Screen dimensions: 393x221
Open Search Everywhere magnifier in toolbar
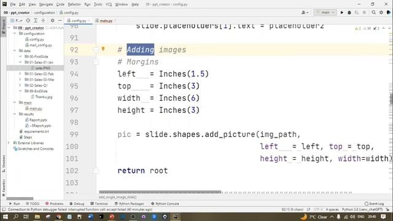click(373, 12)
